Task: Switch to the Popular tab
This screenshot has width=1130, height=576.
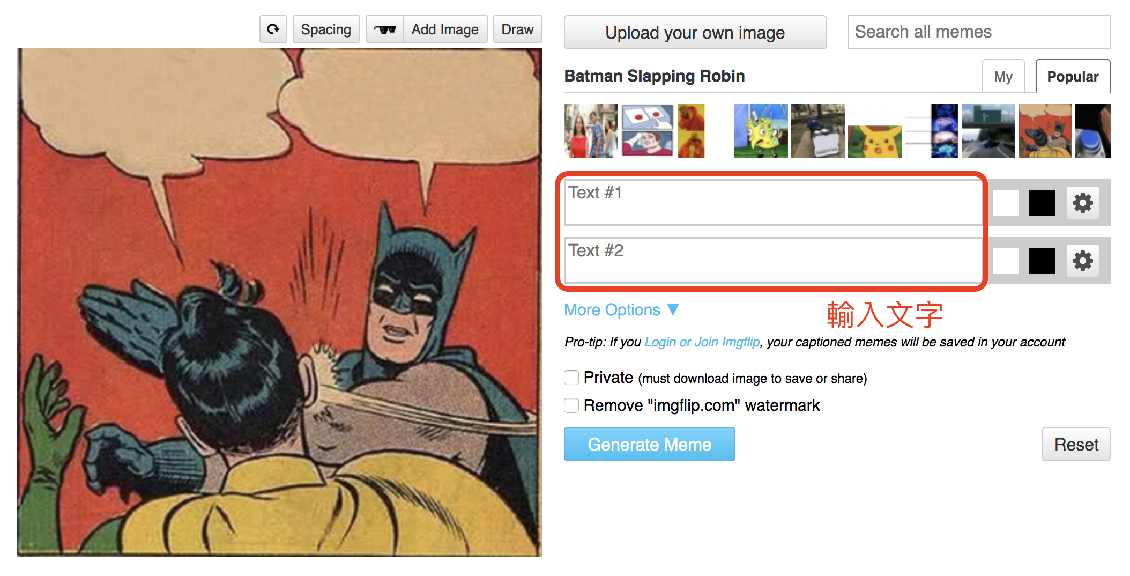Action: pyautogui.click(x=1072, y=77)
